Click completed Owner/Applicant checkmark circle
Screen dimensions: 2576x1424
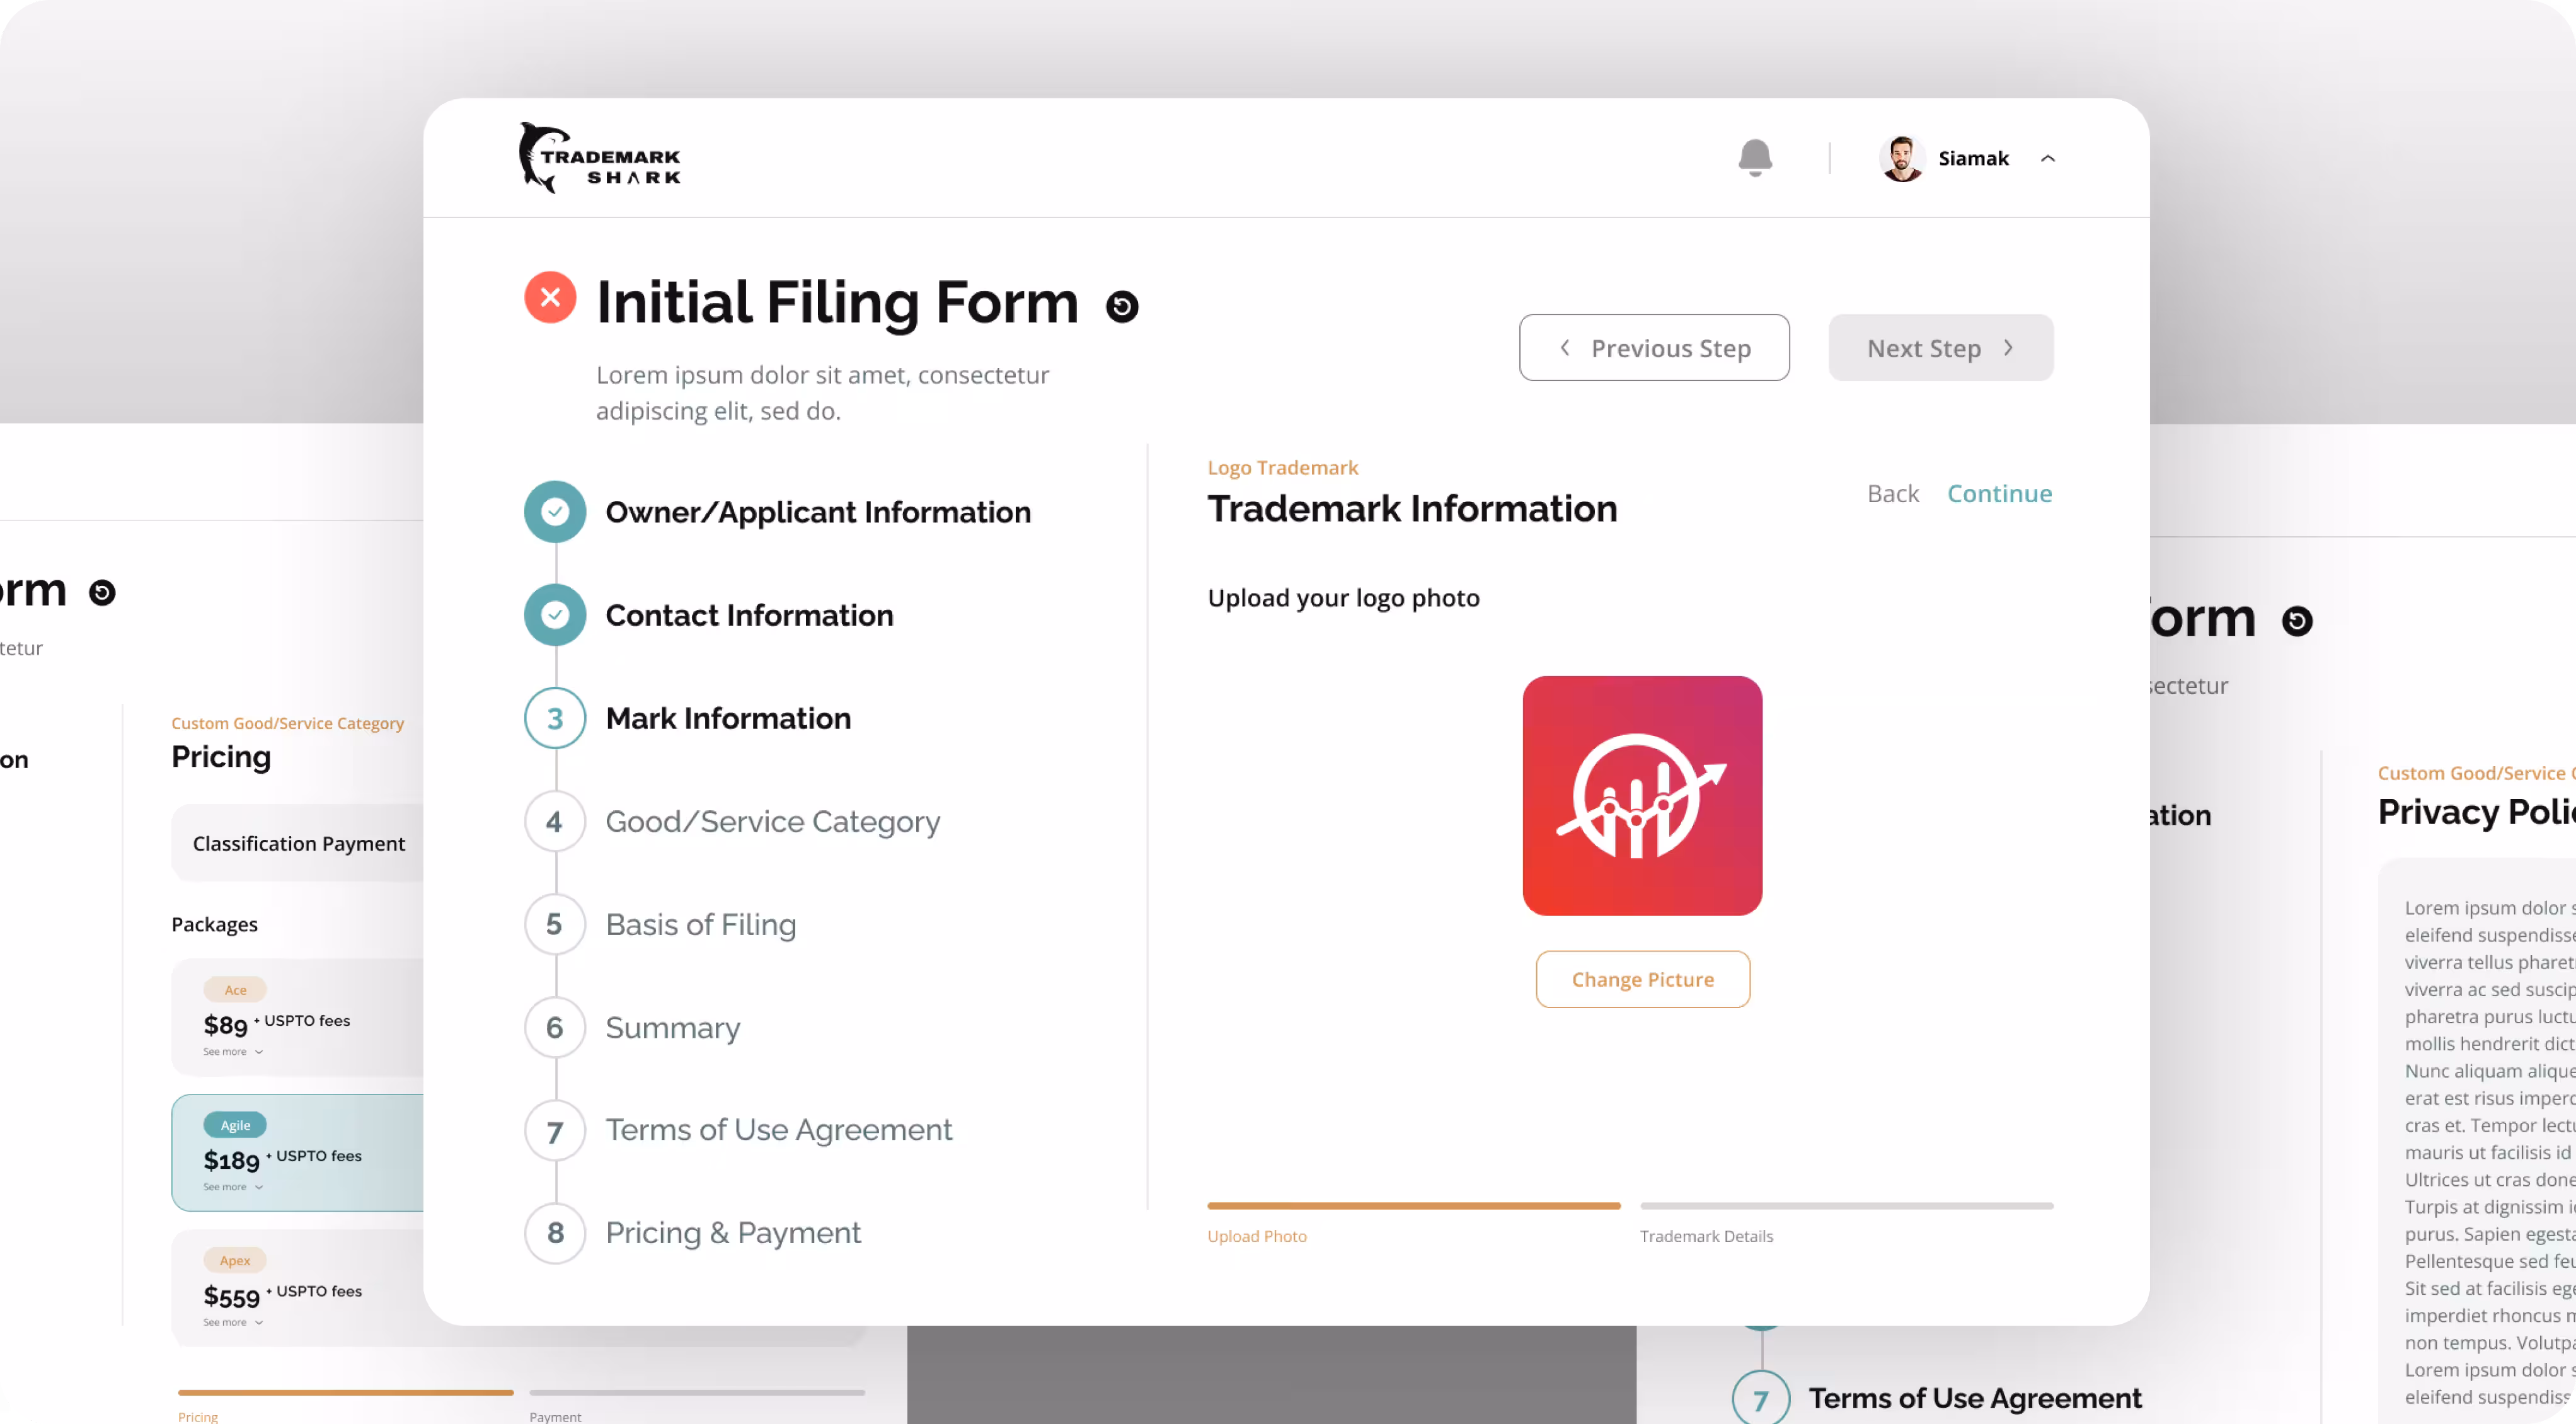[x=555, y=512]
